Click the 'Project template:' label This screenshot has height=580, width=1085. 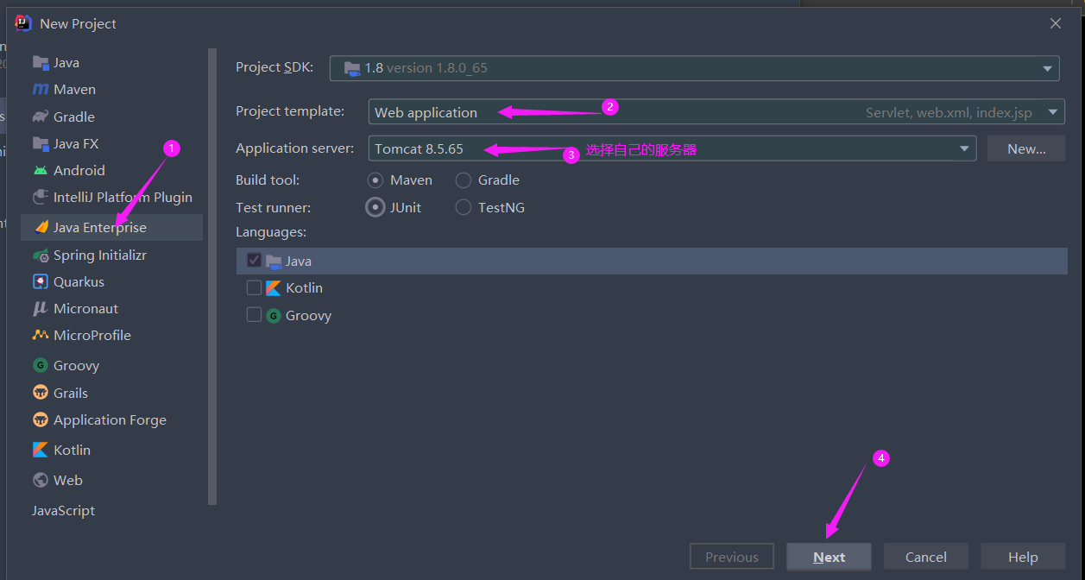click(290, 111)
